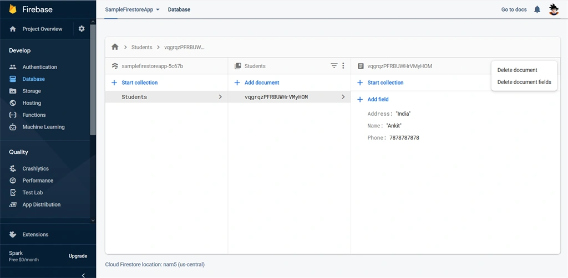Click the Authentication people icon
Viewport: 568px width, 278px height.
click(x=13, y=67)
